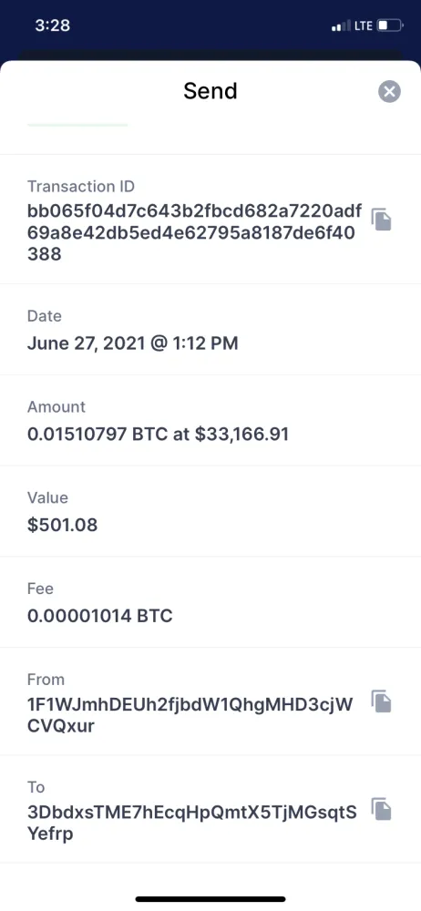
Task: Tap the Fee label
Action: coord(40,589)
